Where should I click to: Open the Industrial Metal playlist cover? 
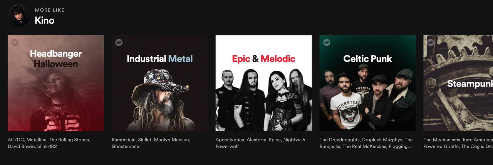coord(160,83)
